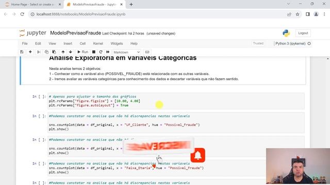Open the Cell menu
Viewport: 330px width, 185px height.
click(x=82, y=43)
